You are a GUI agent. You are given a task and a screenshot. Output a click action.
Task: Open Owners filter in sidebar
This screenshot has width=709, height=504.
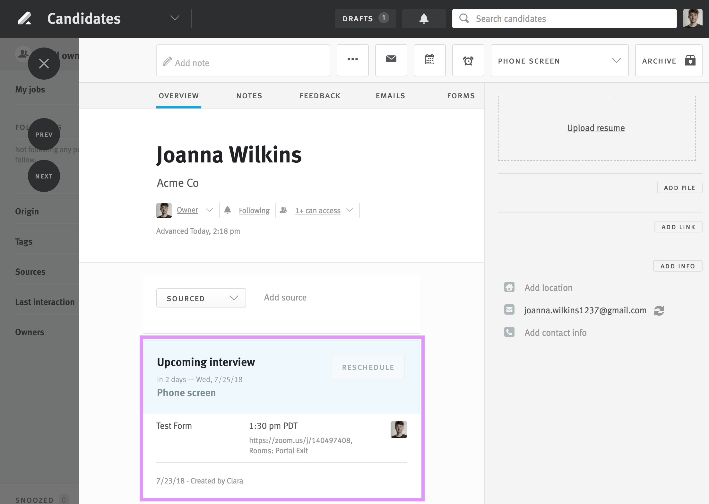(30, 332)
